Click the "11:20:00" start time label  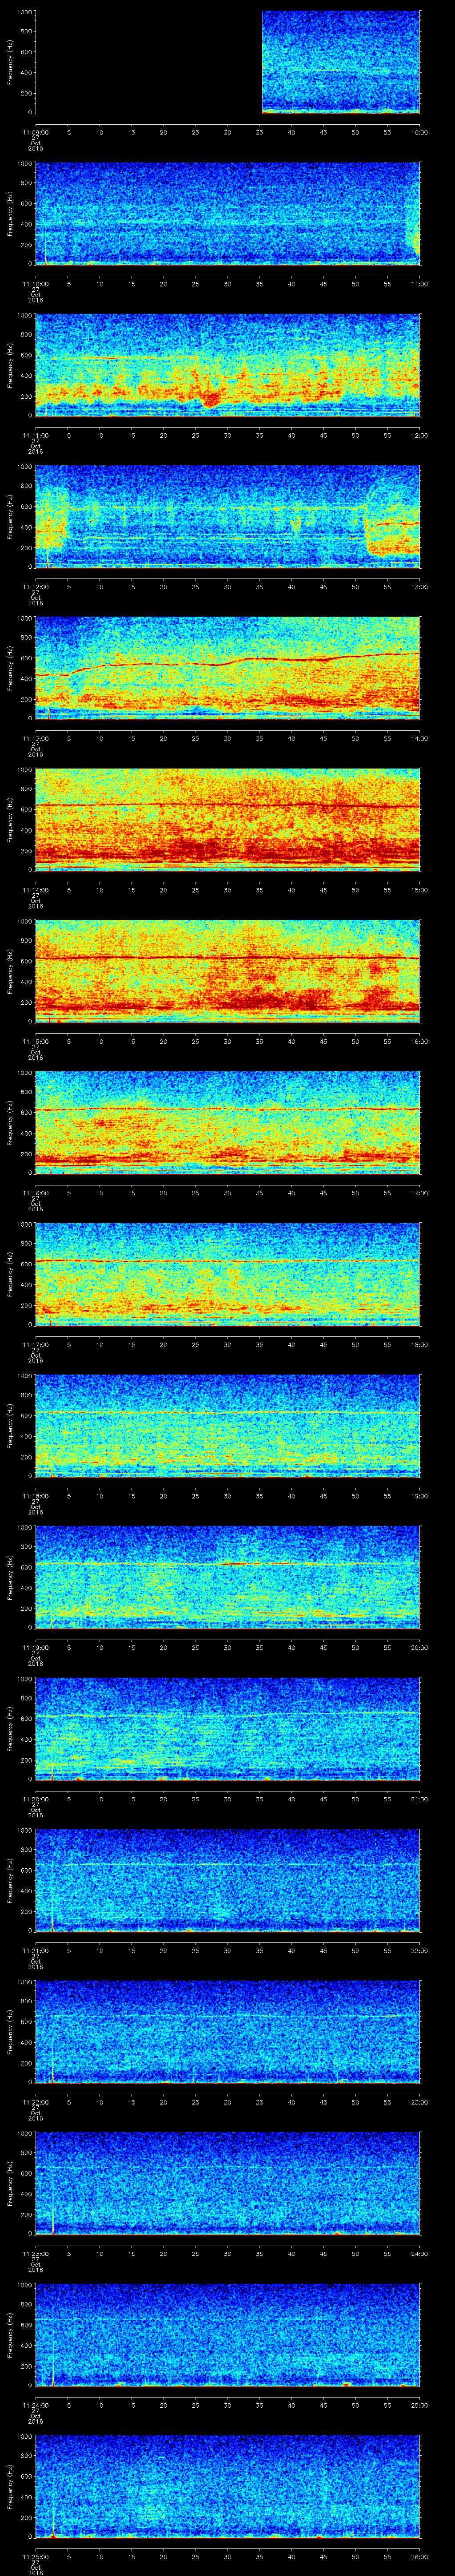click(x=36, y=1799)
